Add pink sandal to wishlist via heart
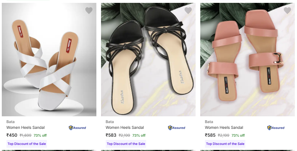 coord(287,11)
